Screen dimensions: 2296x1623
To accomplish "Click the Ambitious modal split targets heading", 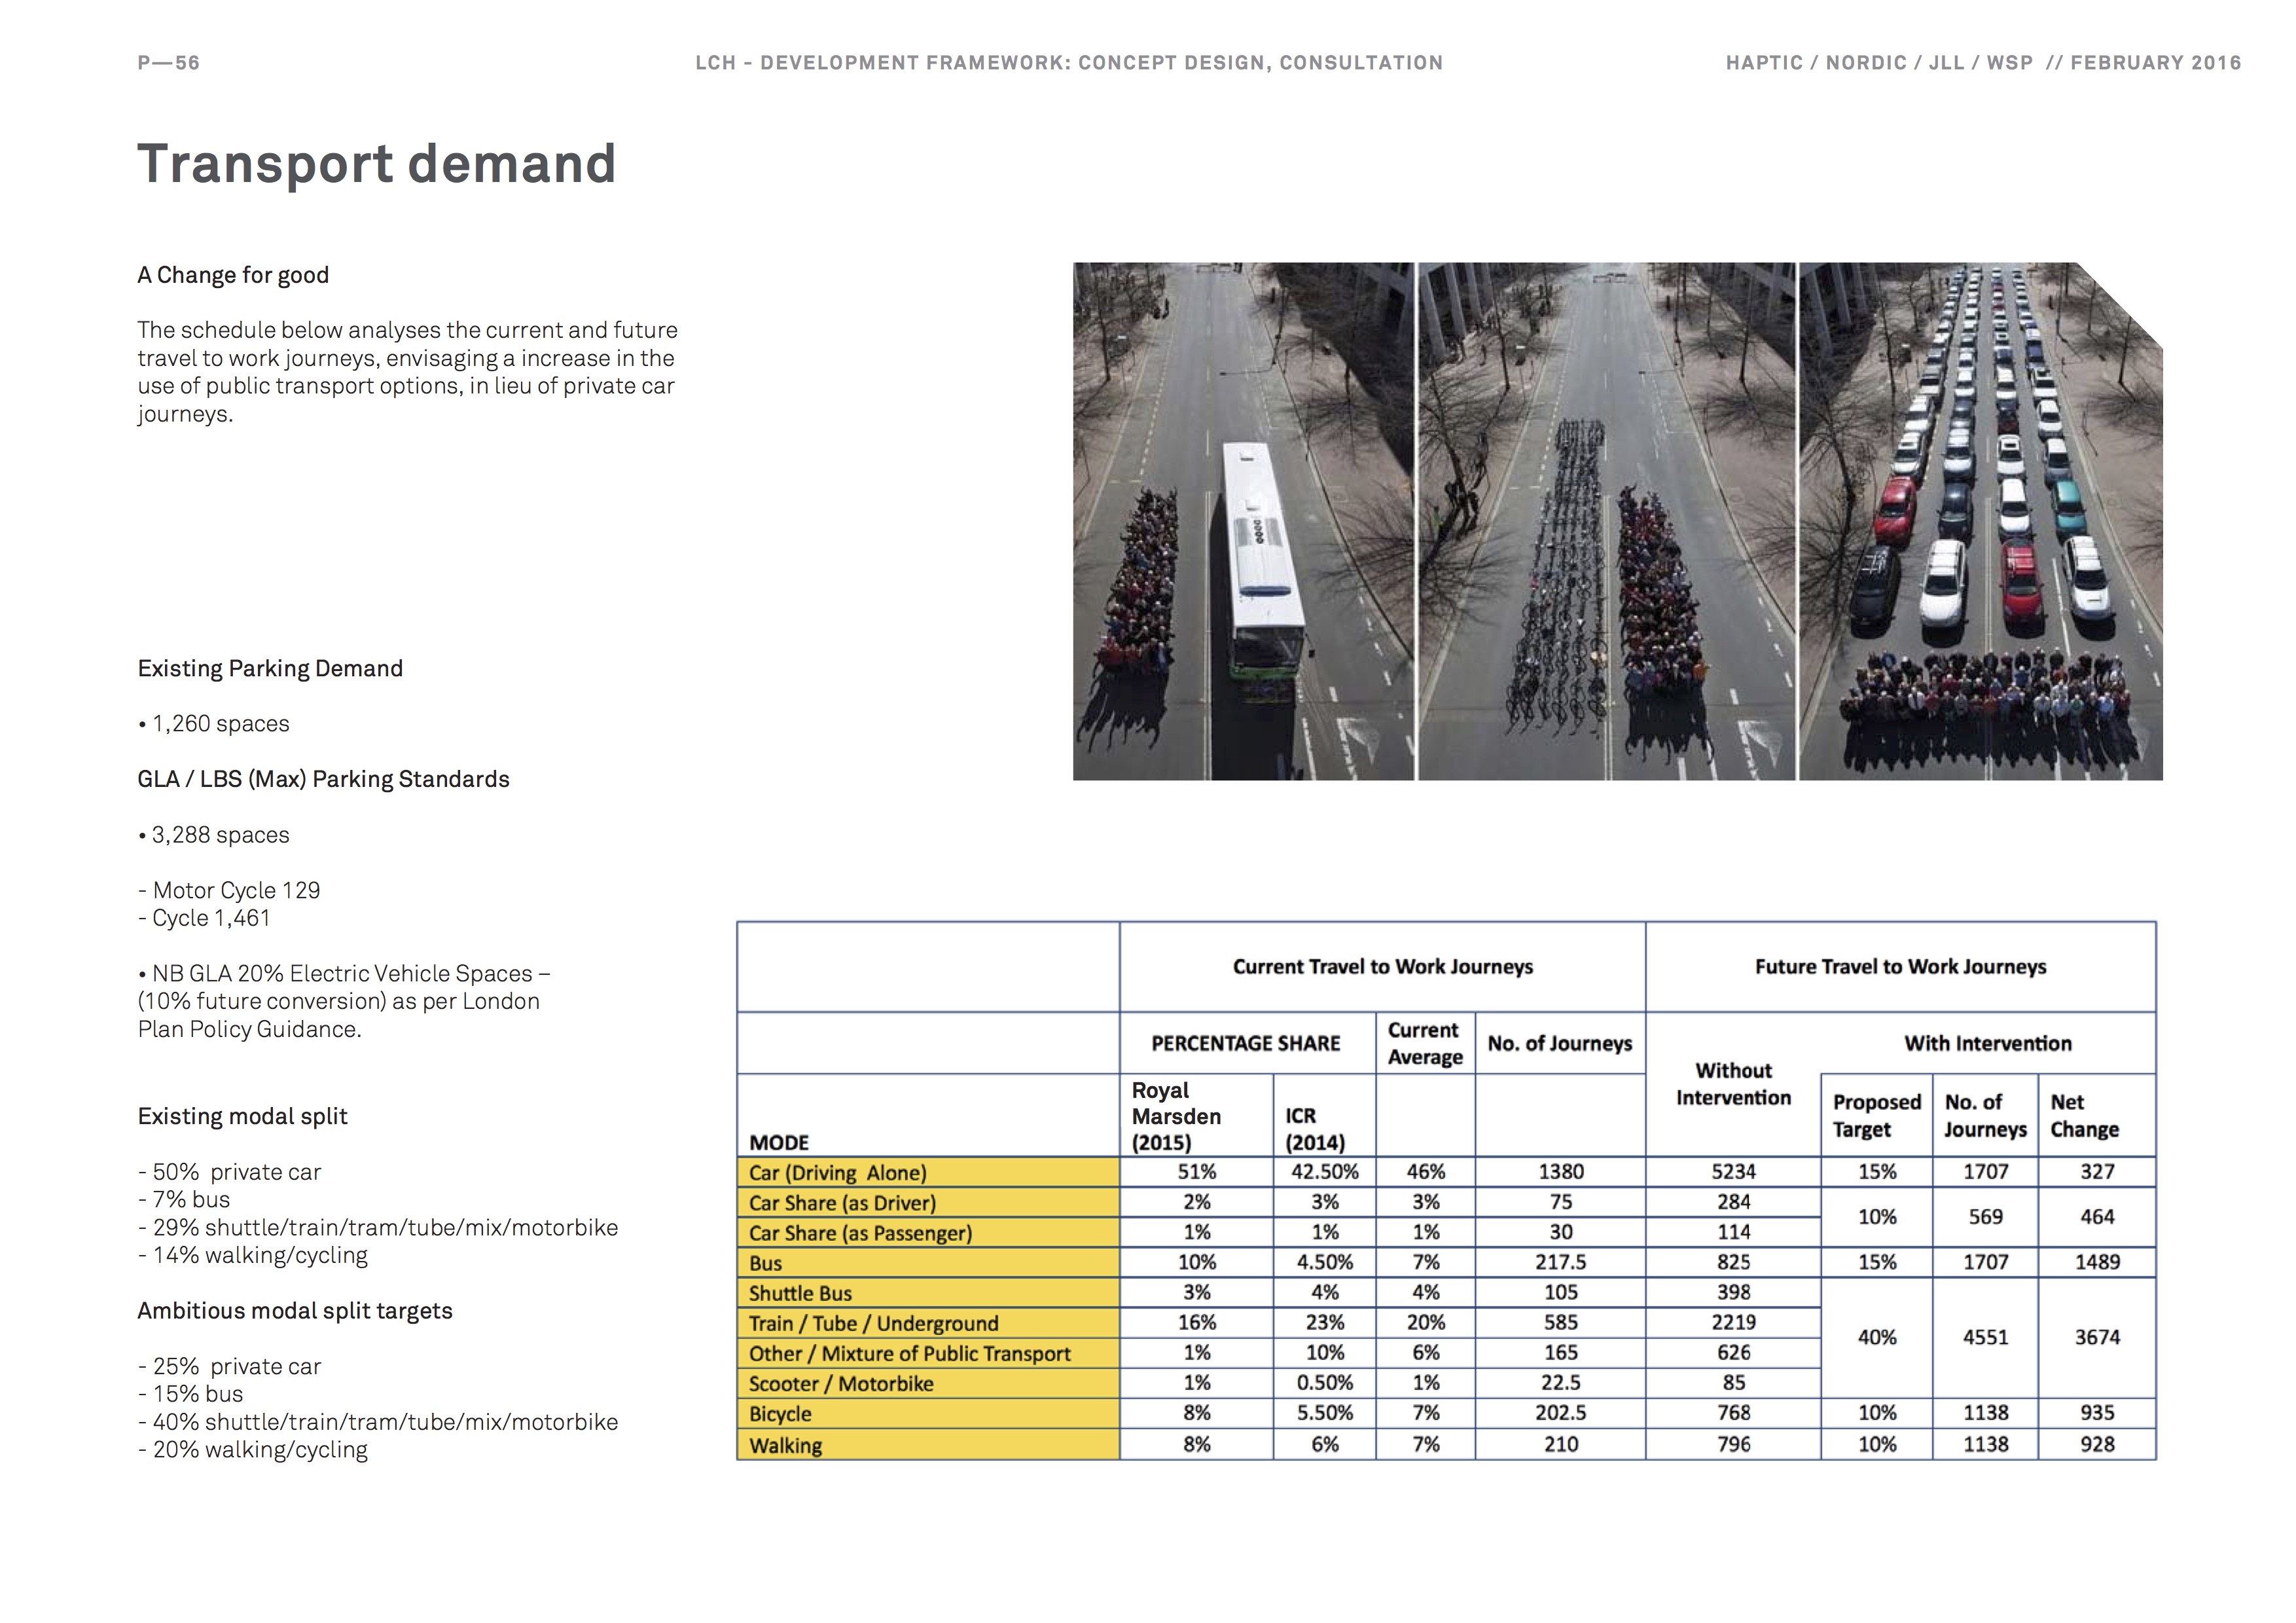I will point(295,1311).
